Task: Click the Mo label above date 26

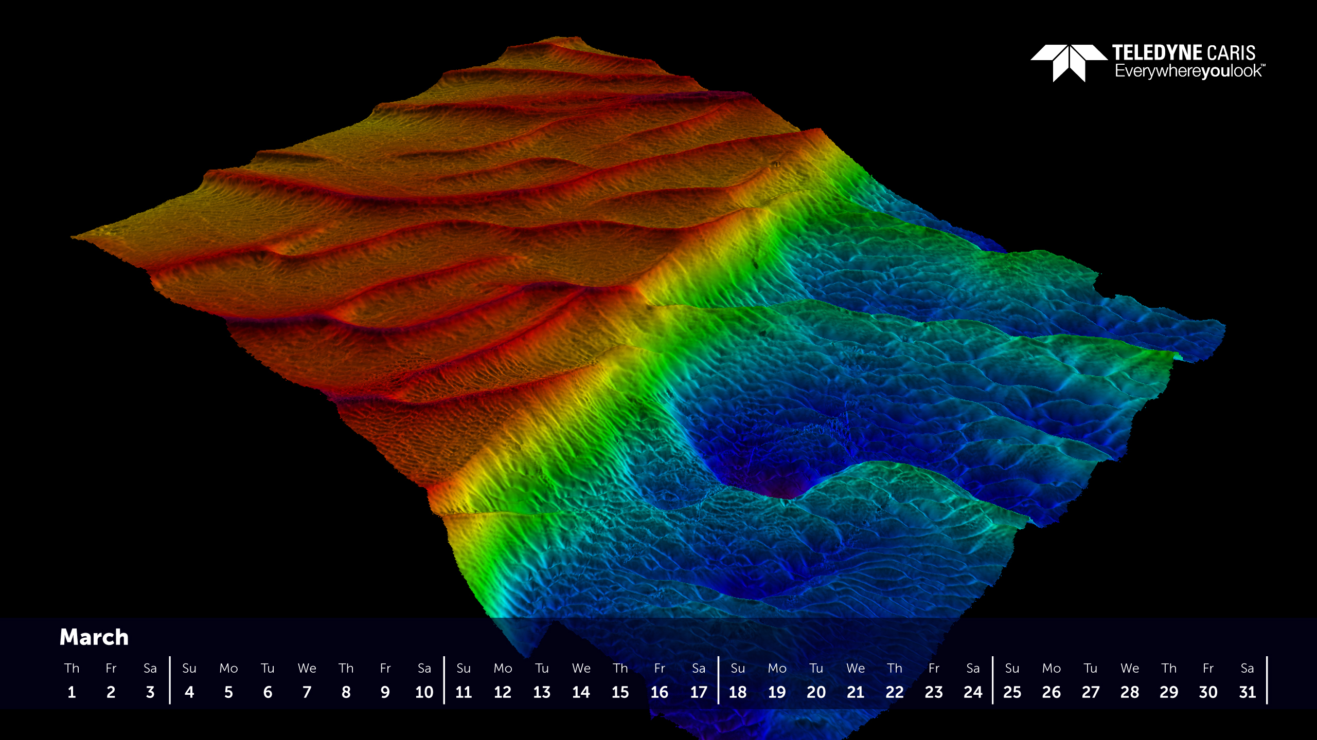Action: (x=1051, y=668)
